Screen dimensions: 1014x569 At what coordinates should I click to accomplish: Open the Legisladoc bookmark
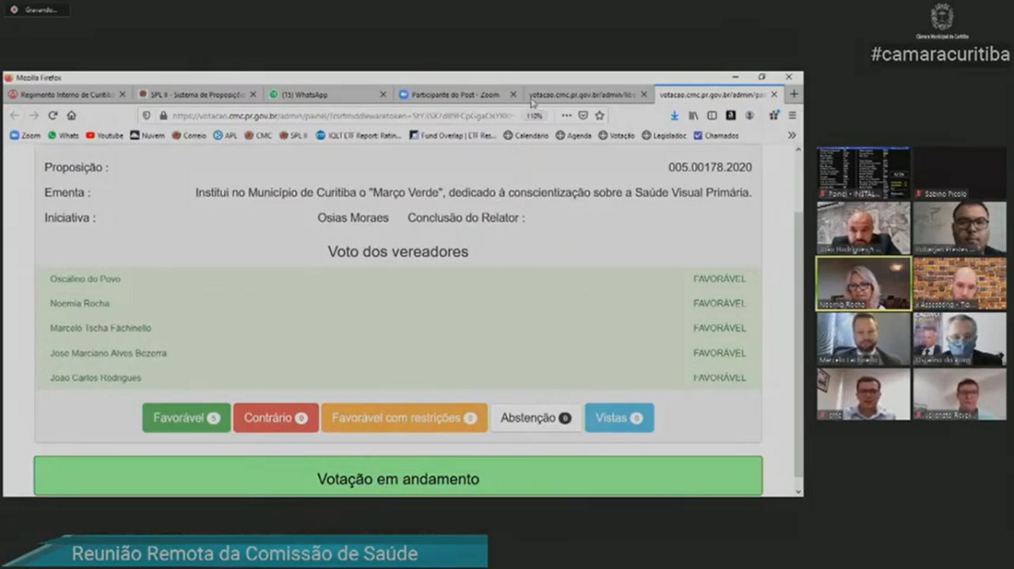tap(665, 135)
